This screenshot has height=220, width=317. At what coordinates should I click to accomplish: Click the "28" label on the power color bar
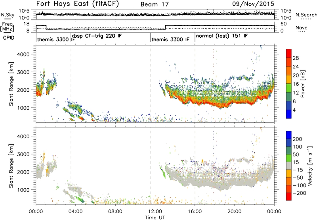(x=296, y=58)
